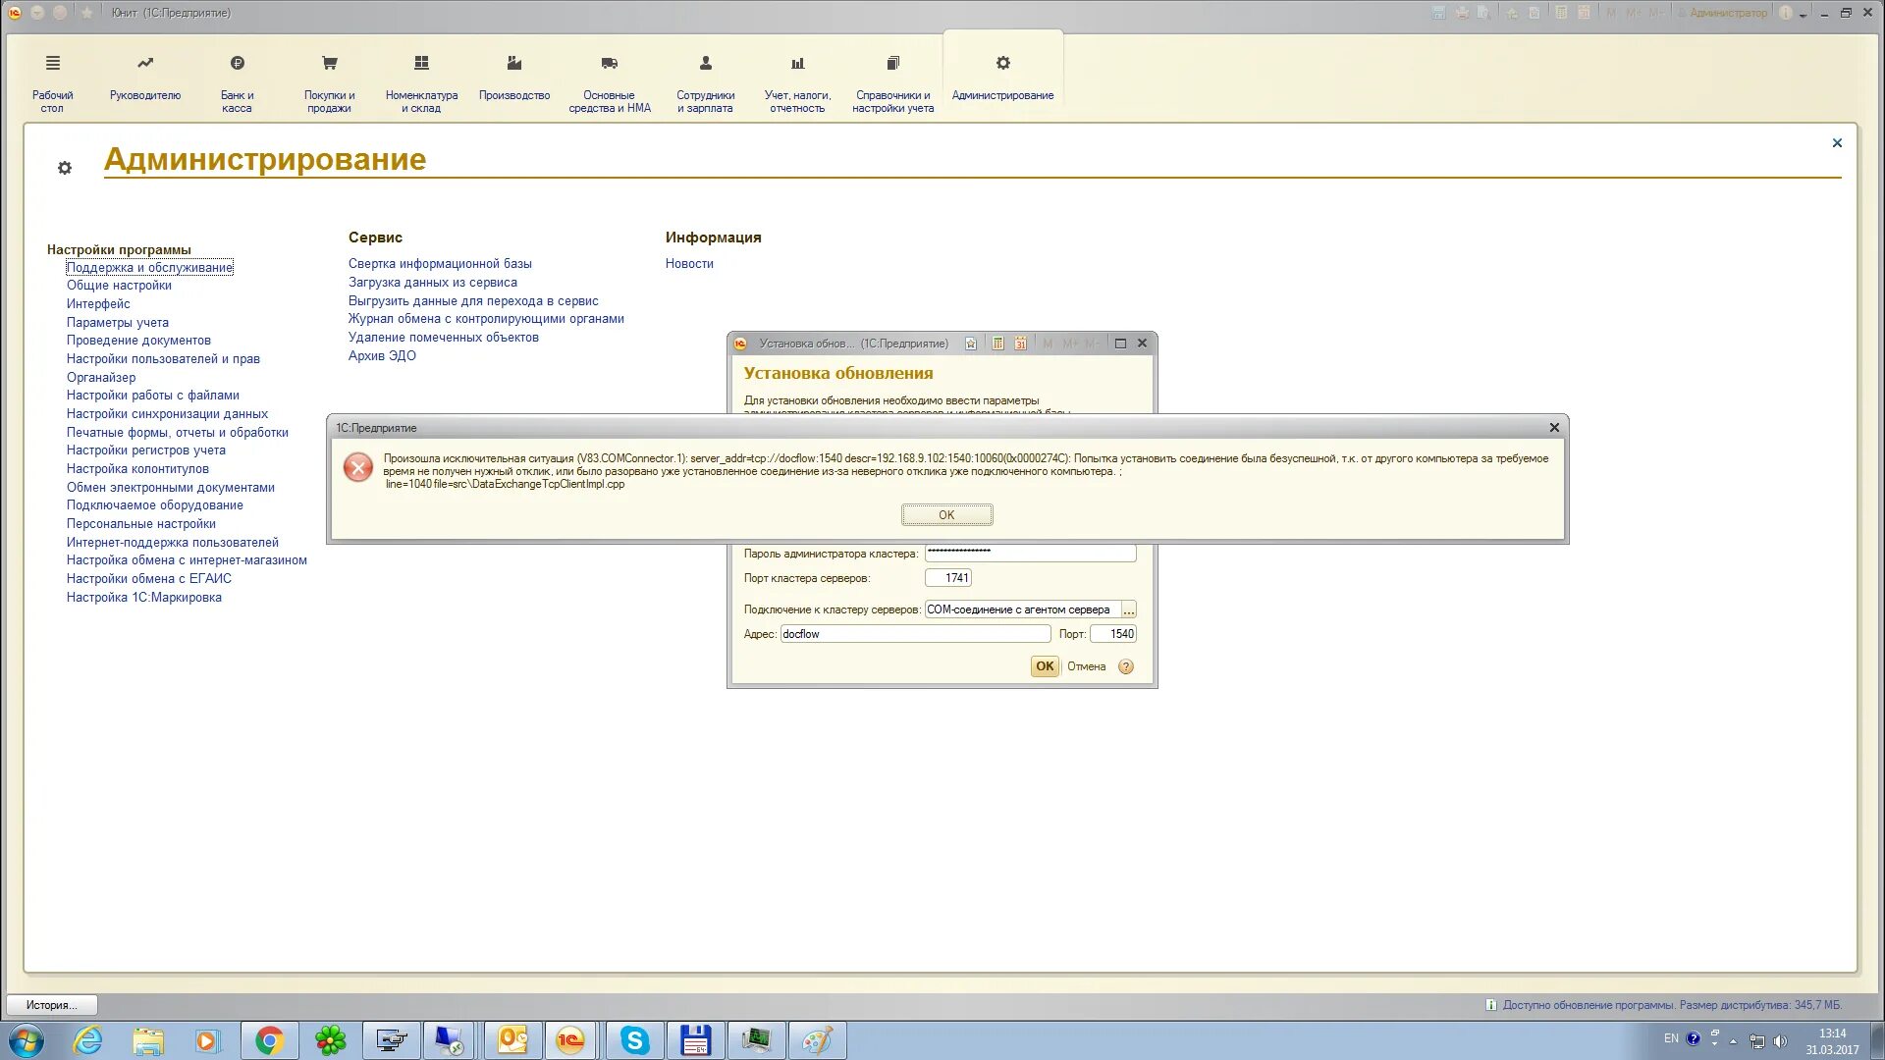Viewport: 1885px width, 1060px height.
Task: Open the Покупки и продажи cart icon
Action: pos(329,64)
